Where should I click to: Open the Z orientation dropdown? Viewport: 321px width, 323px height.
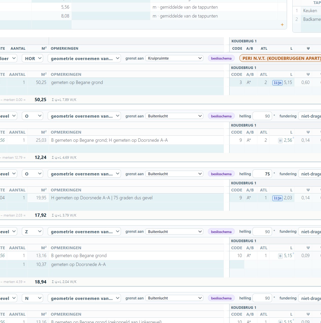point(32,231)
